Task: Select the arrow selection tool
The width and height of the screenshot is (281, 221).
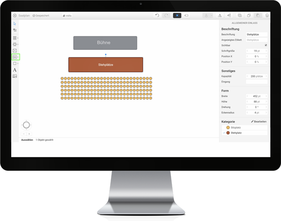Action: pyautogui.click(x=15, y=24)
